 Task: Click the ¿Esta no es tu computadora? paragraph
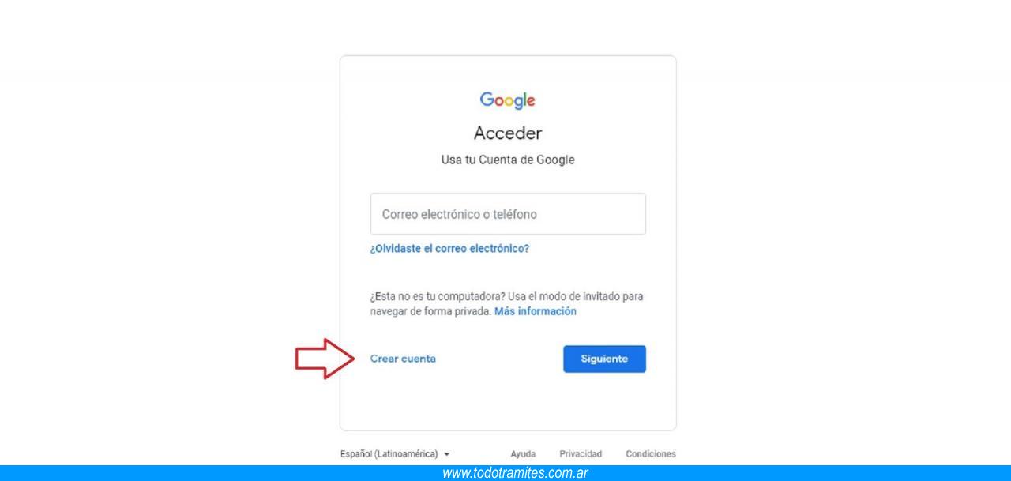tap(506, 304)
